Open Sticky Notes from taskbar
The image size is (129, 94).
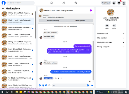click(21, 92)
